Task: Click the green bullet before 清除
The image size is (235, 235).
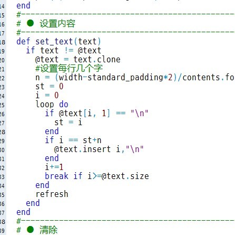Action: pos(30,229)
